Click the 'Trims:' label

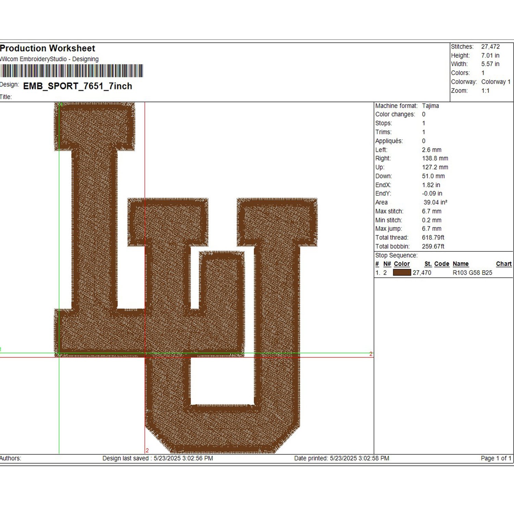pos(383,132)
